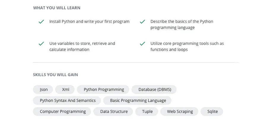Screen dimensions: 267x119
Task: Select Python Syntax And Semantics tag
Action: pyautogui.click(x=67, y=100)
